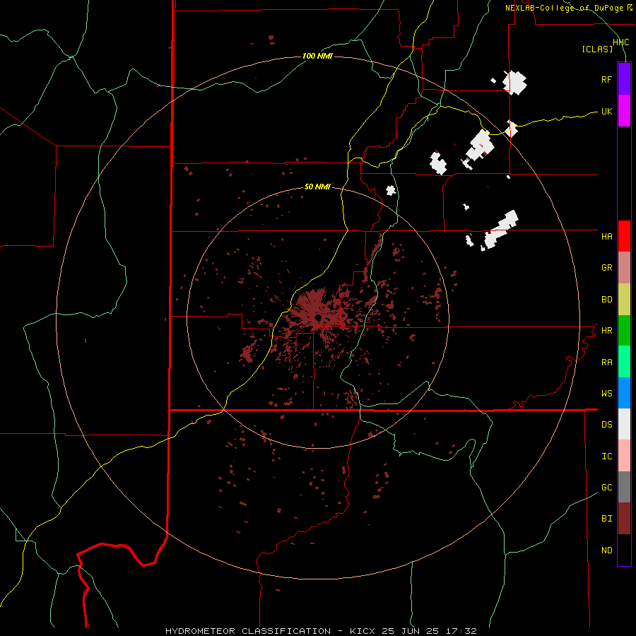The width and height of the screenshot is (636, 636).
Task: Pick the HR green legend swatch
Action: click(x=624, y=331)
